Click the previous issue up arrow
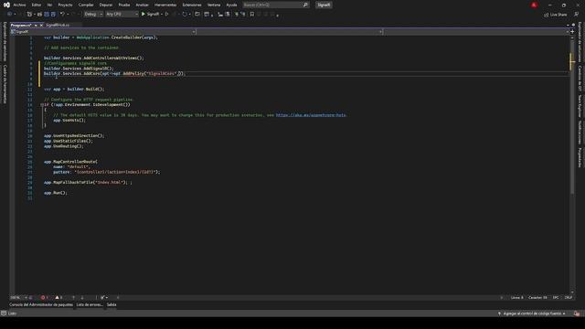Viewport: 585px width, 329px height. coord(73,298)
